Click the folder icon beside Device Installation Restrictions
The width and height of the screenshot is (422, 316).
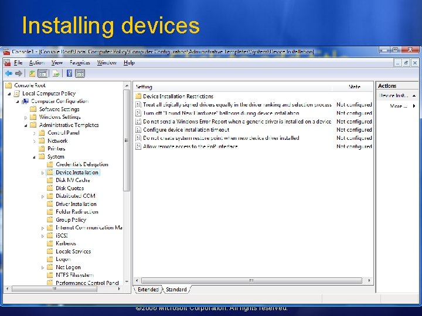pos(138,96)
